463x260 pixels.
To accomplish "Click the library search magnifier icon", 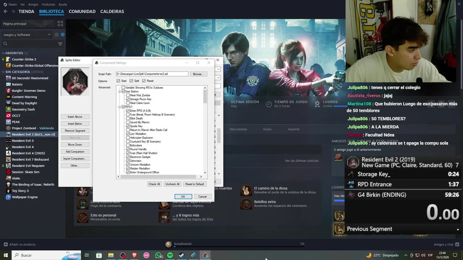I will click(5, 44).
